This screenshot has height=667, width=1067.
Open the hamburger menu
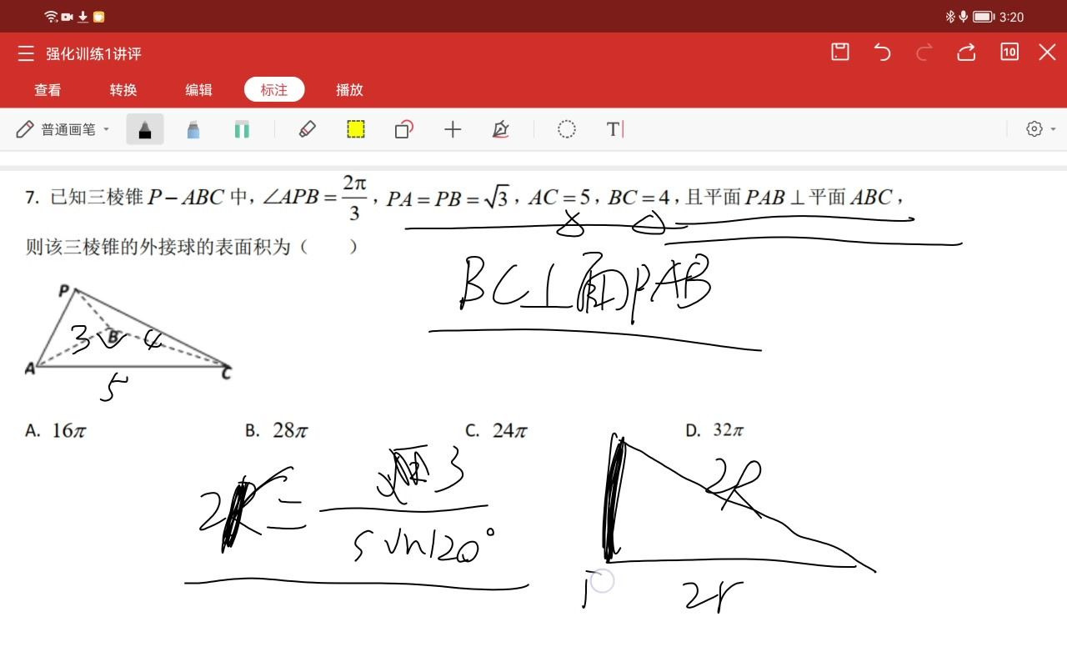coord(26,53)
